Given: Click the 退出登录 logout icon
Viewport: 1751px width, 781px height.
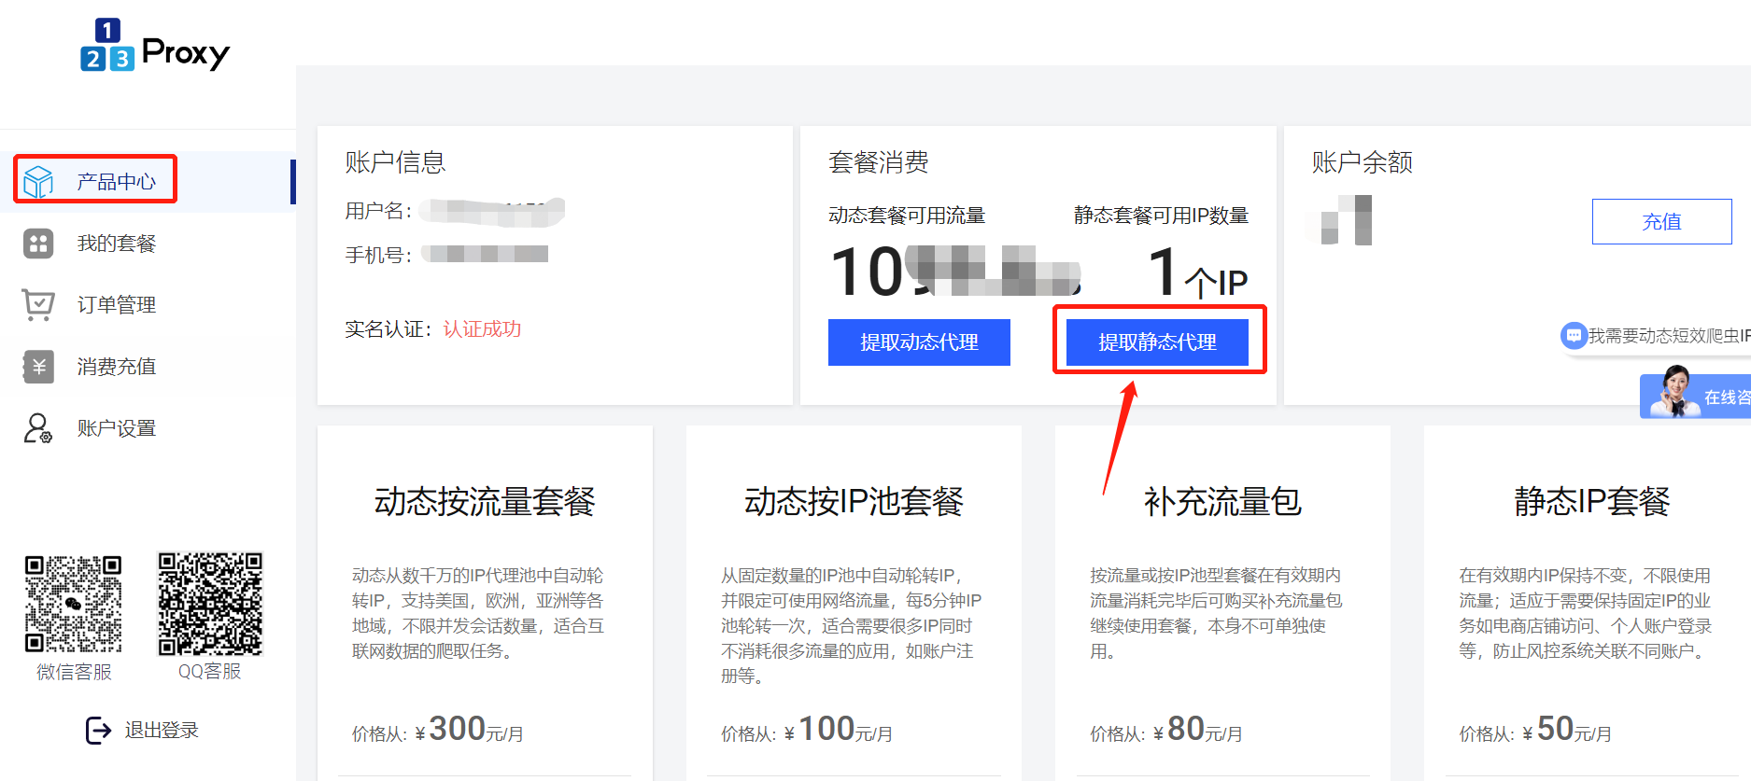Looking at the screenshot, I should click(x=98, y=731).
